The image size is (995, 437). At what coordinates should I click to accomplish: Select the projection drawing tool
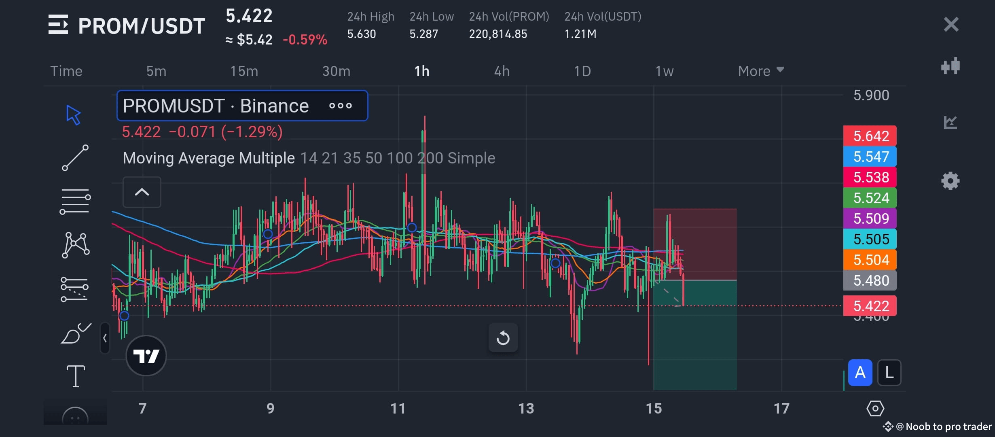(74, 288)
